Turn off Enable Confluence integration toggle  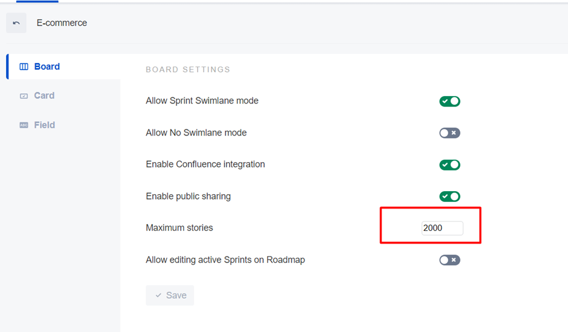coord(450,164)
